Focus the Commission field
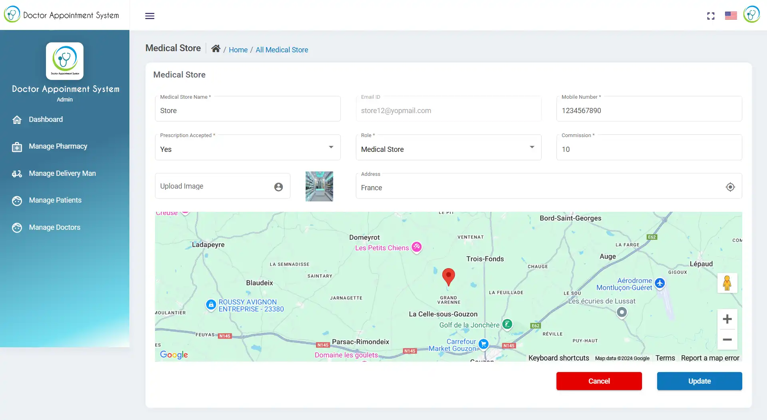 click(x=649, y=147)
